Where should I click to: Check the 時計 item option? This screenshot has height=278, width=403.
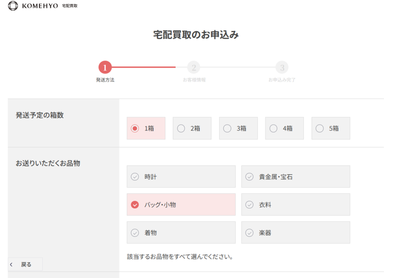(181, 177)
